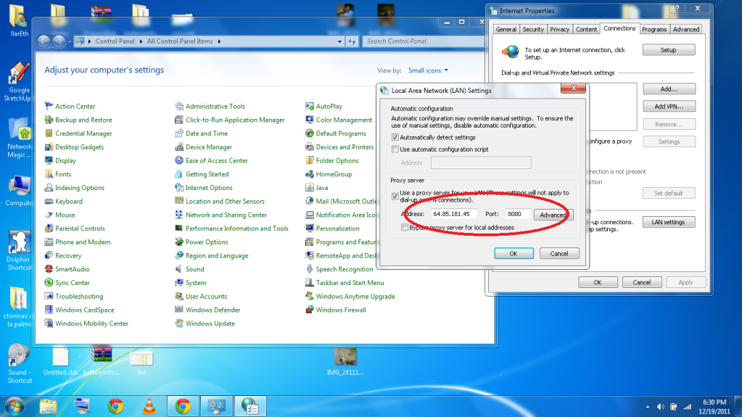Screen dimensions: 742x417
Task: Open the SmartAudio icon
Action: coord(49,269)
